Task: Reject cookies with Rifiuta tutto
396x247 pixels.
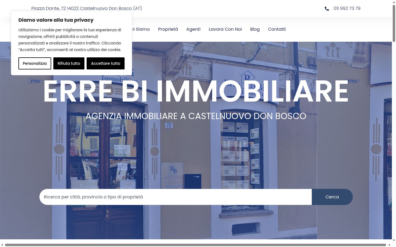Action: pyautogui.click(x=69, y=63)
